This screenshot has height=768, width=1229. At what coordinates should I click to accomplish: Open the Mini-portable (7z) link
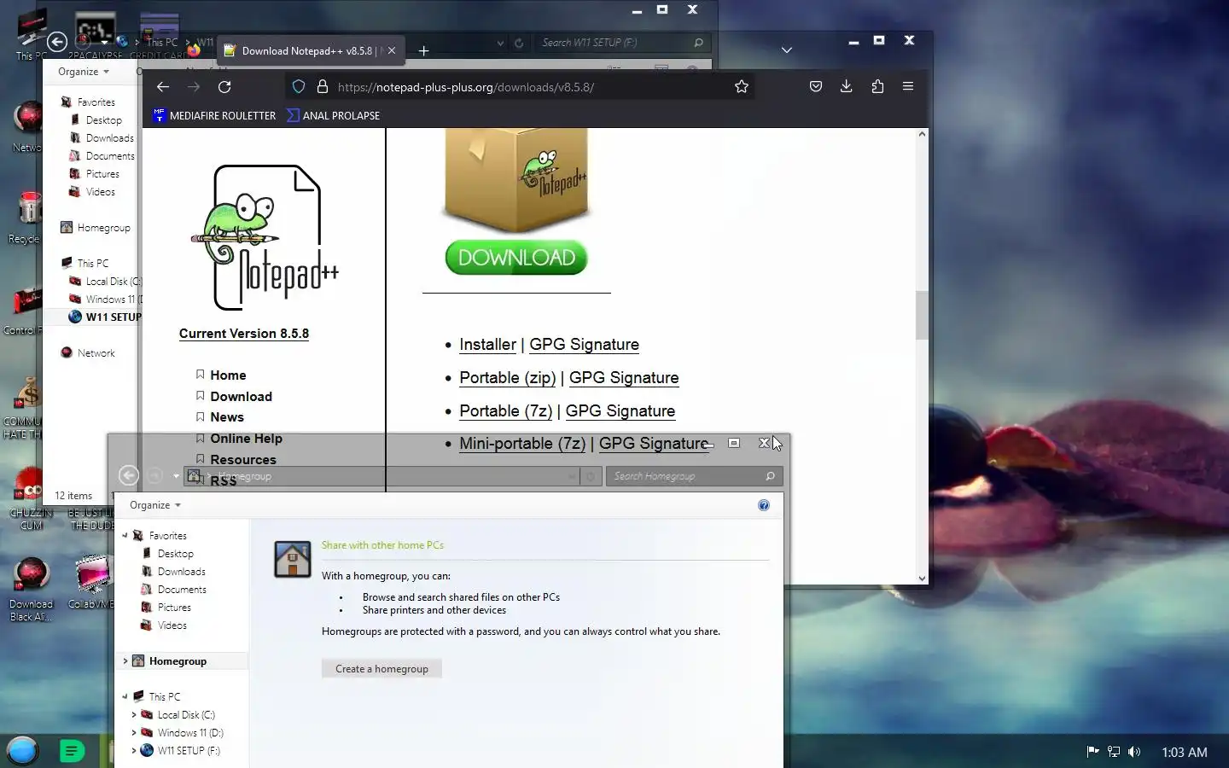(x=522, y=444)
